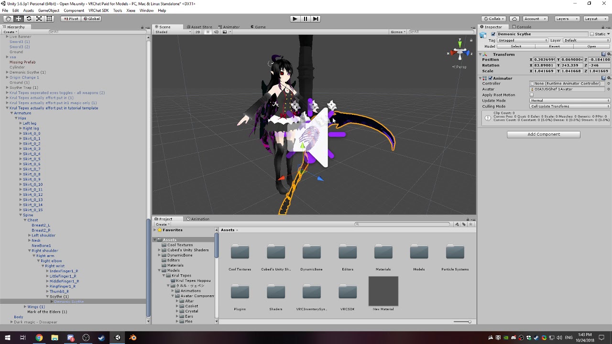612x344 pixels.
Task: Switch to the Console tab
Action: (x=522, y=27)
